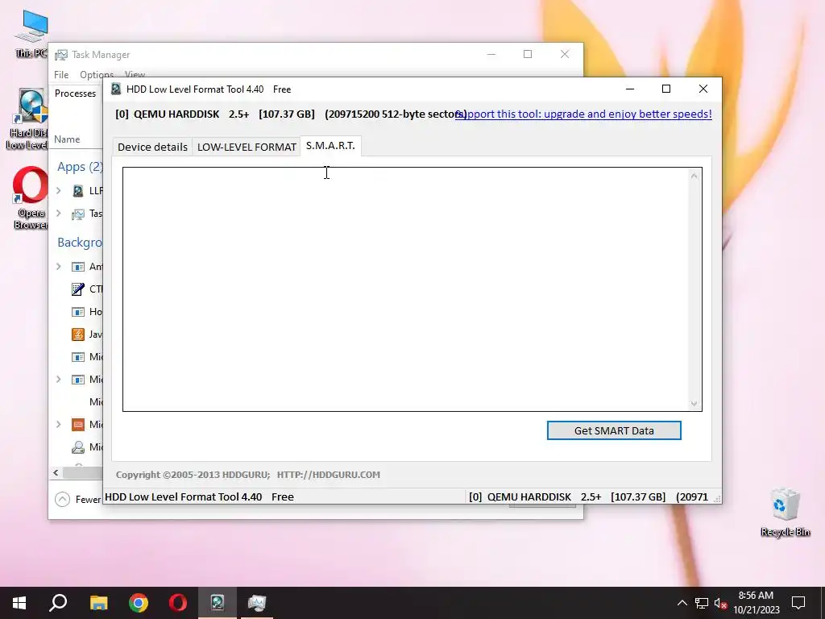The image size is (825, 619).
Task: Launch Opera from the taskbar
Action: click(178, 603)
